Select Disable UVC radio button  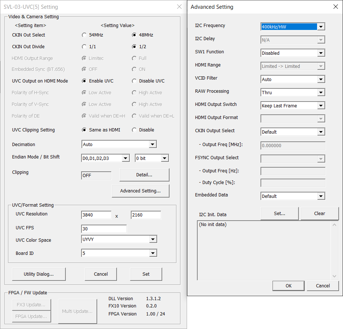(x=134, y=81)
